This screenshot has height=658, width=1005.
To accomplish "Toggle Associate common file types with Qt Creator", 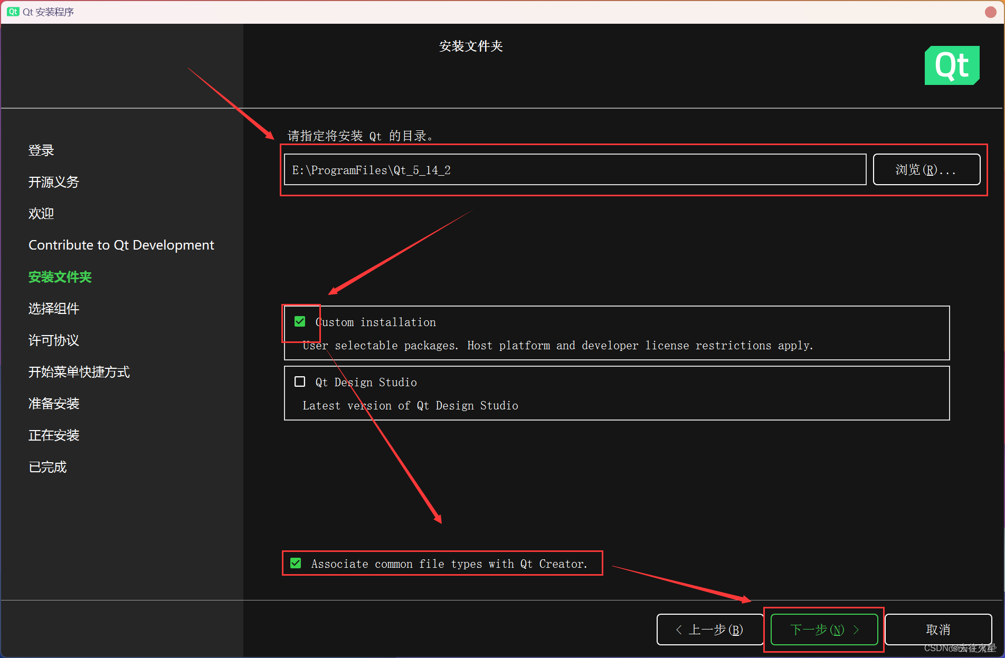I will [x=296, y=563].
